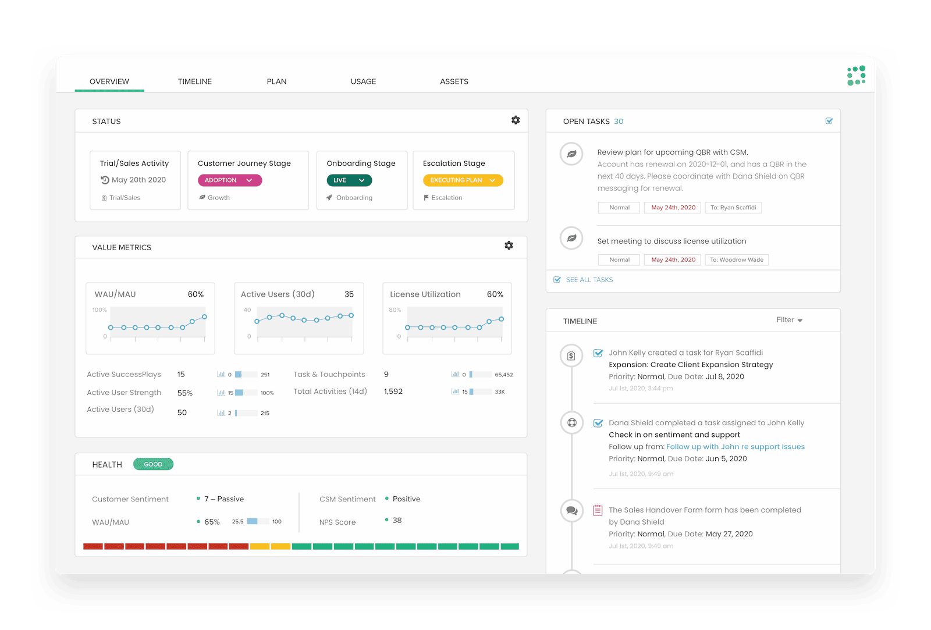Click the history icon by May 20th 2020

tap(105, 180)
